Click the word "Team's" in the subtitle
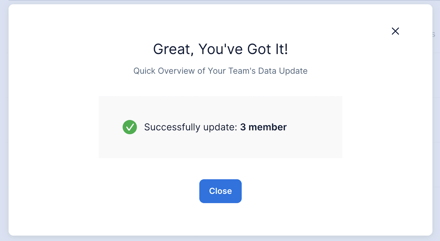440x241 pixels. pos(242,71)
